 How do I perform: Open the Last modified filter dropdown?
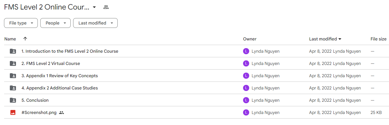pyautogui.click(x=95, y=23)
